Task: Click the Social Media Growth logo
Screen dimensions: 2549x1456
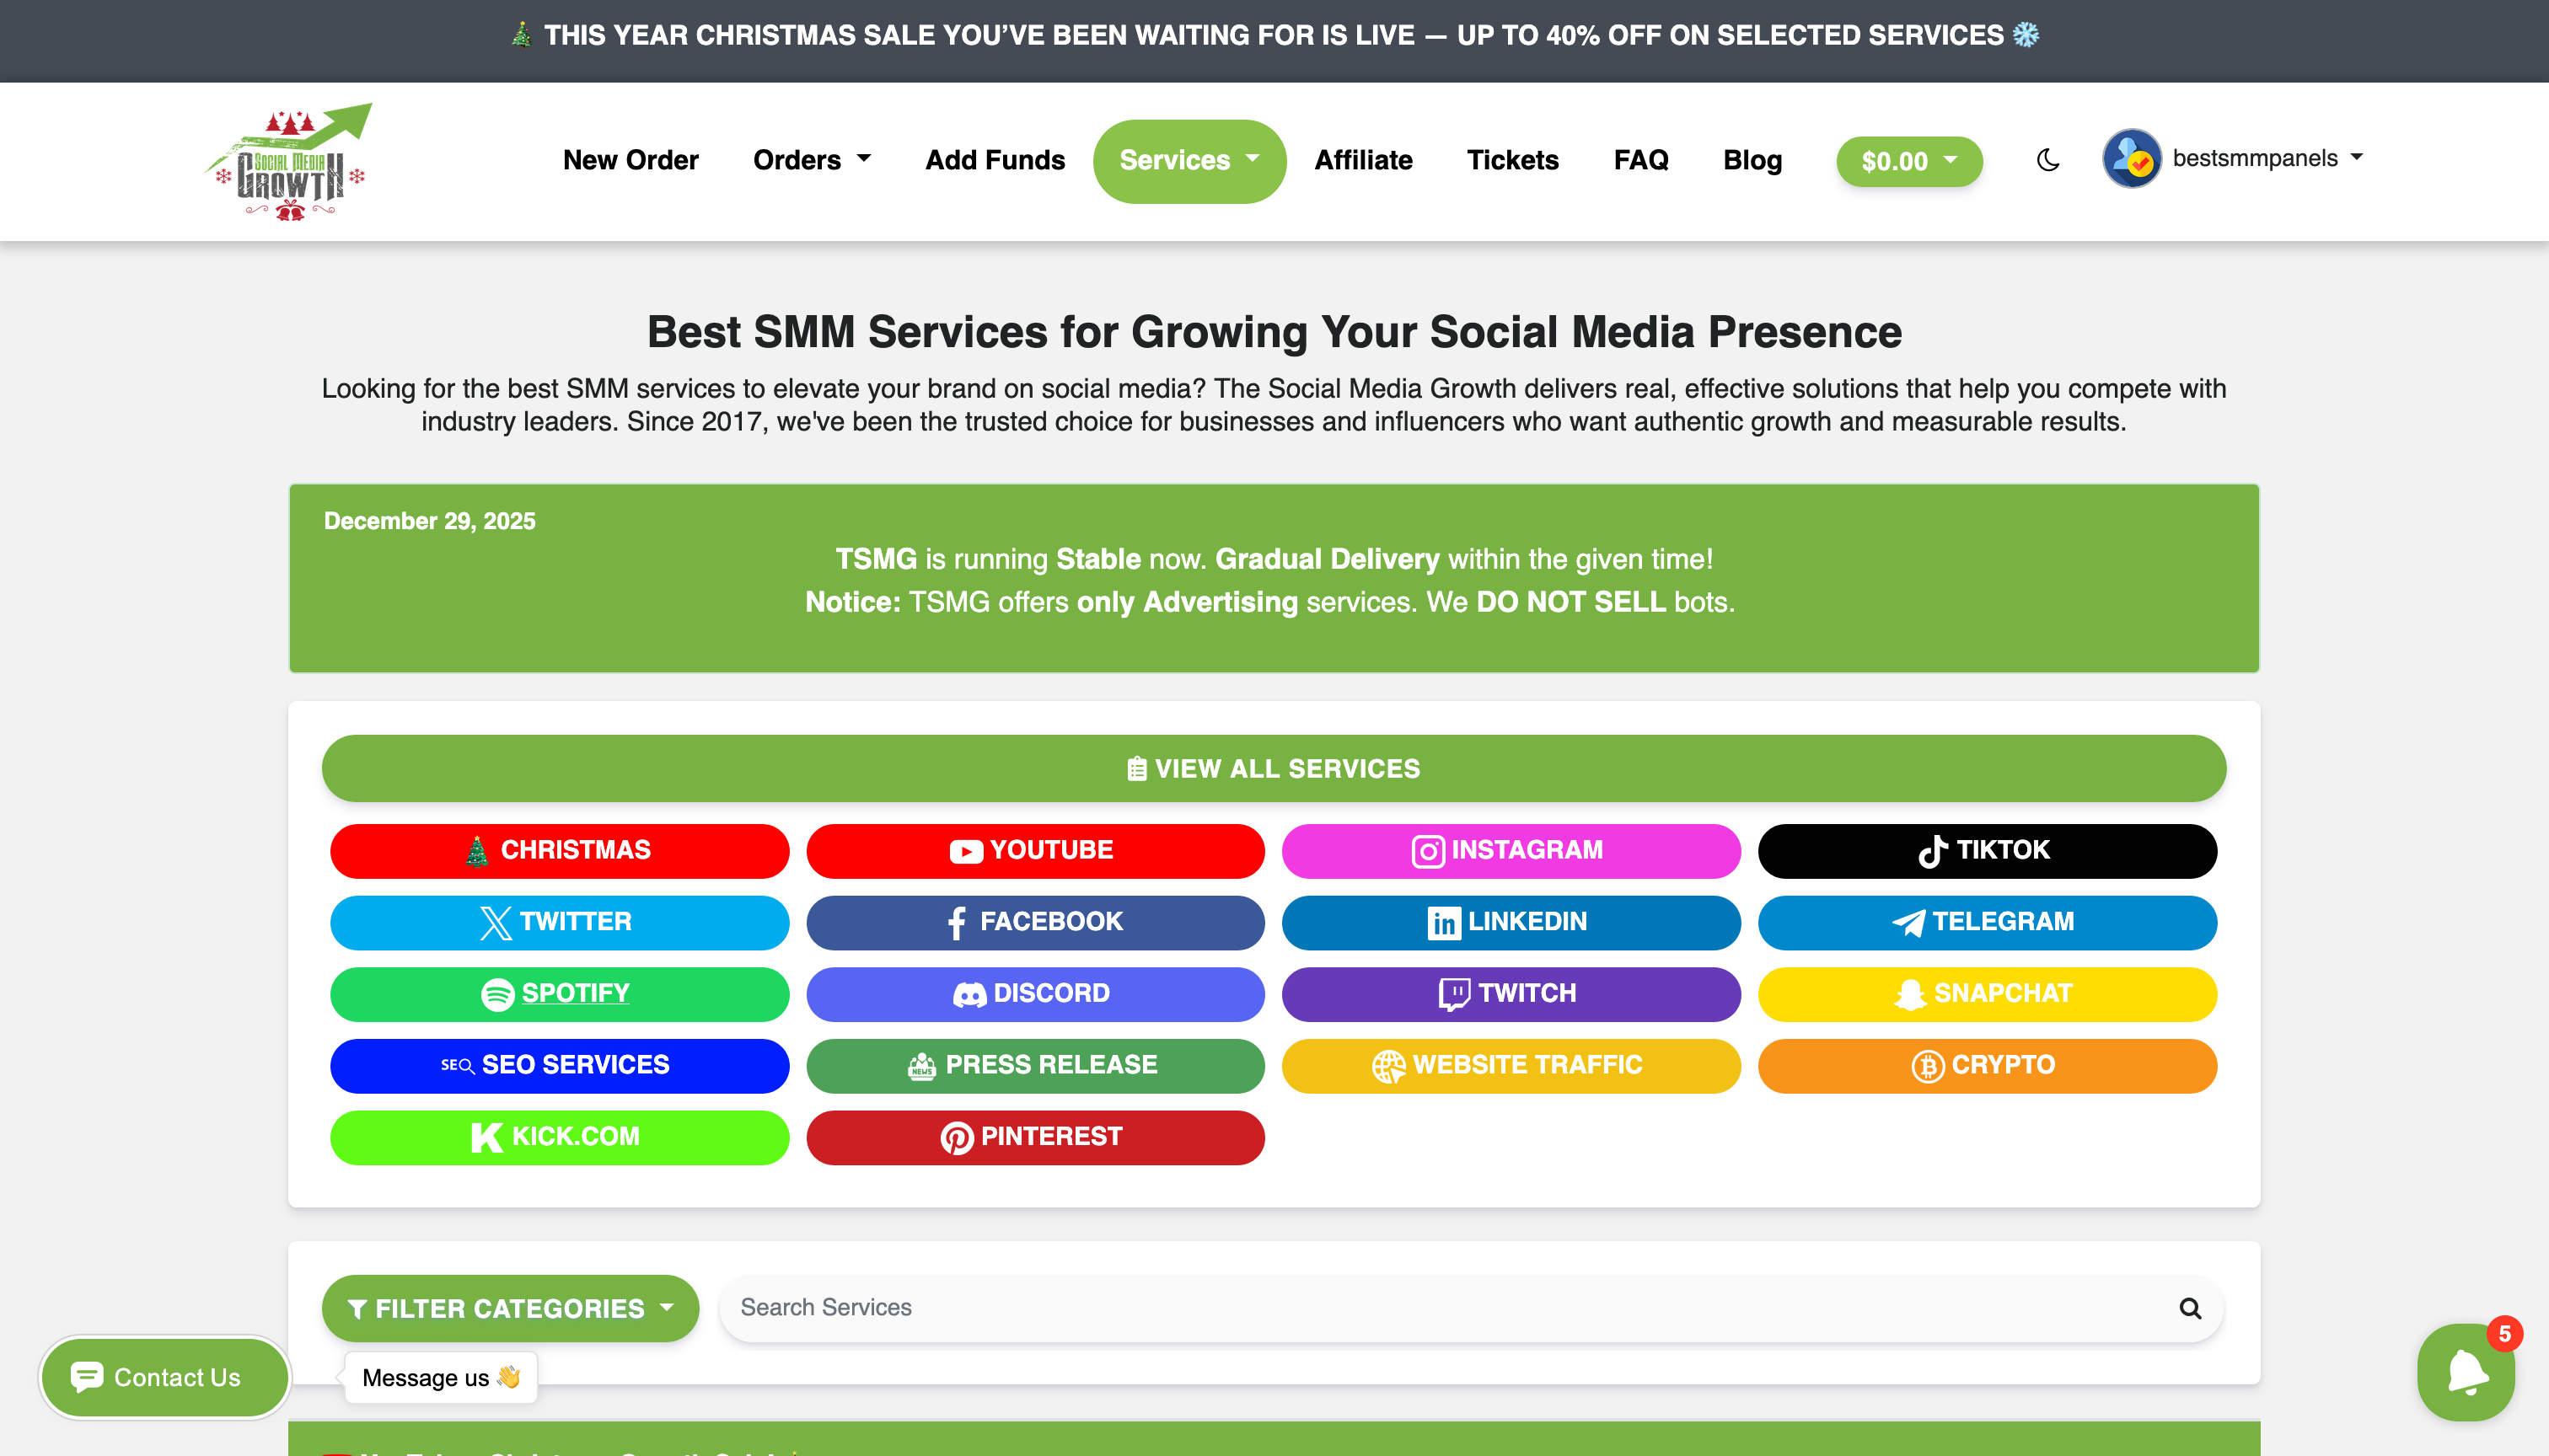Action: tap(289, 162)
